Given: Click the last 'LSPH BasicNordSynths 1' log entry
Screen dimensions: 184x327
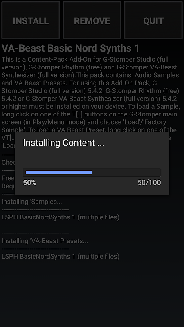Looking at the screenshot, I should pos(61,257).
